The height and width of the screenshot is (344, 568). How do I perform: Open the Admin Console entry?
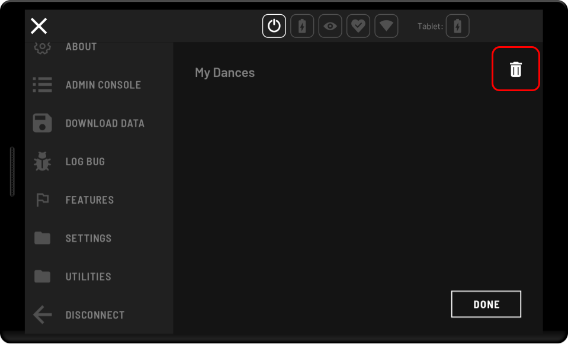click(103, 85)
